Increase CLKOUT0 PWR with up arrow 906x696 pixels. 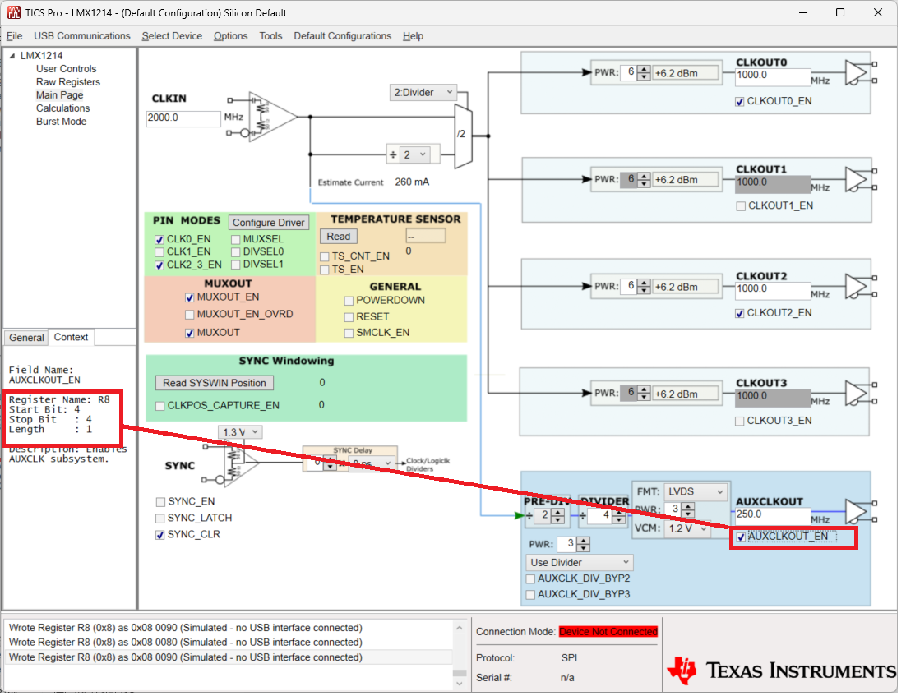tap(645, 69)
